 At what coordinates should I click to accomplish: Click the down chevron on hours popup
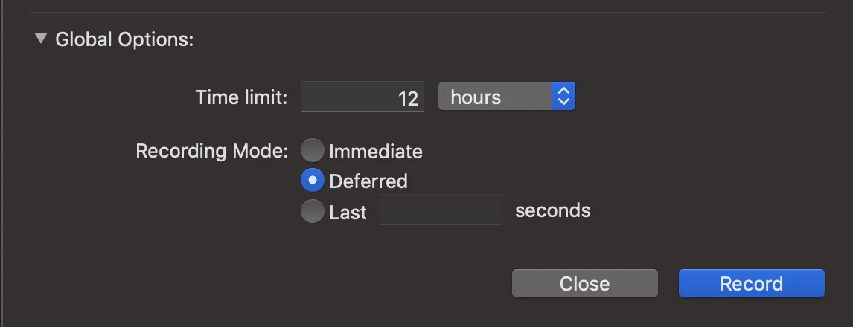(563, 102)
